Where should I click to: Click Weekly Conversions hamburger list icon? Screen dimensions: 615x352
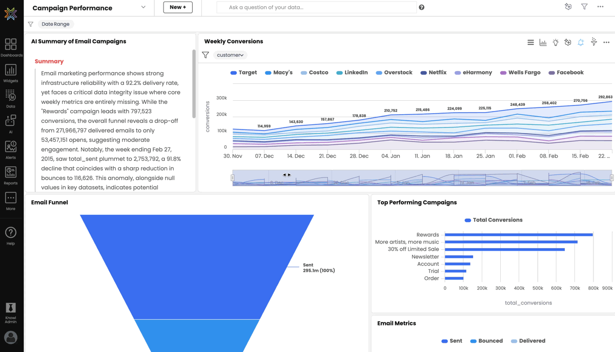tap(530, 42)
